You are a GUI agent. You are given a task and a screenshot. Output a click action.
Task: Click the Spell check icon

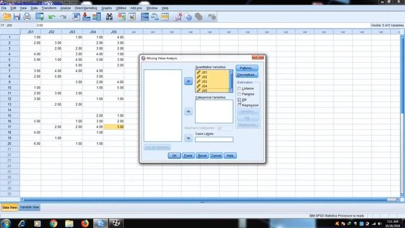[212, 17]
